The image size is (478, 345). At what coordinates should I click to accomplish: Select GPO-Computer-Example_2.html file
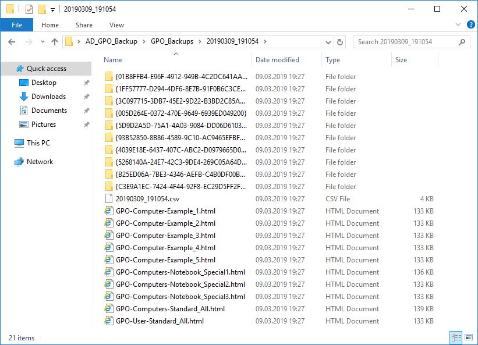click(x=165, y=223)
